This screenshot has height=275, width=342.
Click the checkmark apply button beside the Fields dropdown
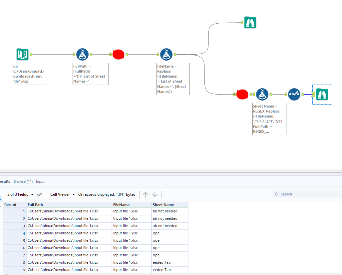39,194
